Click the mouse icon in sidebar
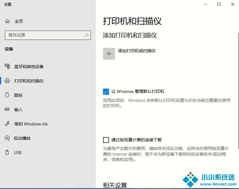The height and width of the screenshot is (189, 239). 7,95
